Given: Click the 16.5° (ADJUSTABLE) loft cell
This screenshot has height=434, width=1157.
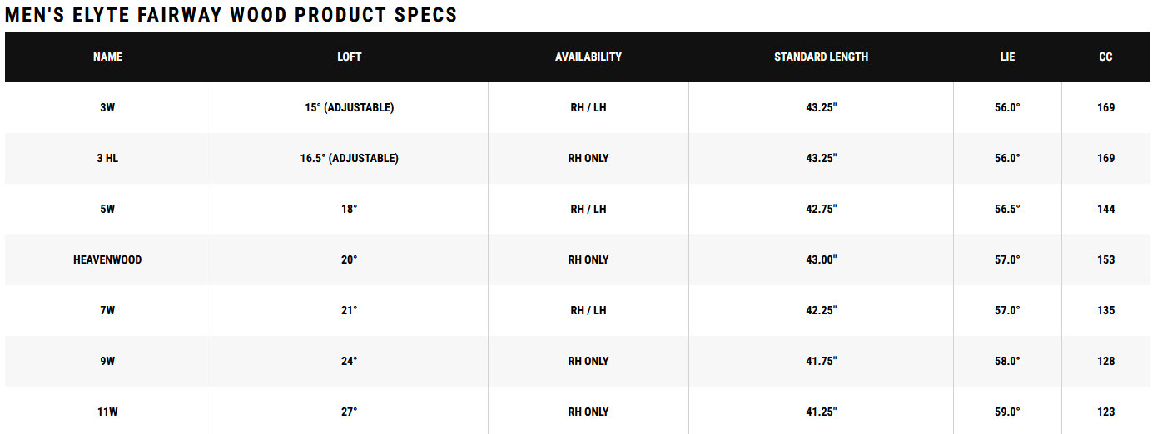Looking at the screenshot, I should pyautogui.click(x=350, y=159).
